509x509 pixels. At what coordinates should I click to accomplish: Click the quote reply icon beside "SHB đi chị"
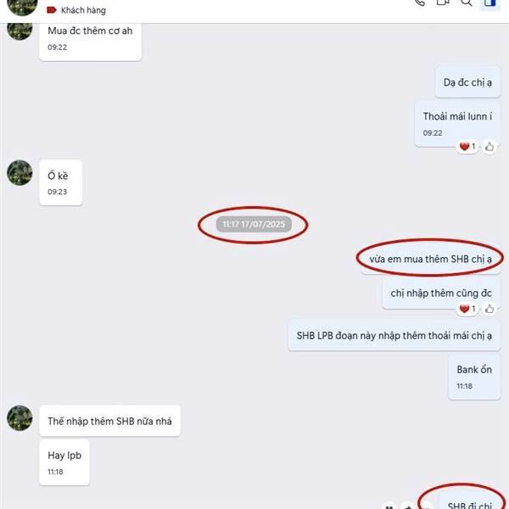tap(390, 506)
